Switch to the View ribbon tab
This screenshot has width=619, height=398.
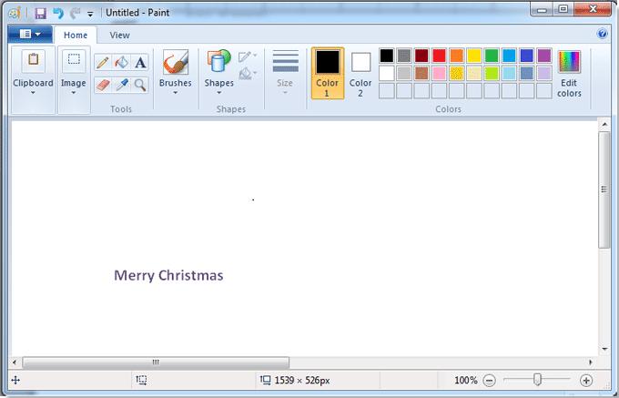pyautogui.click(x=119, y=35)
